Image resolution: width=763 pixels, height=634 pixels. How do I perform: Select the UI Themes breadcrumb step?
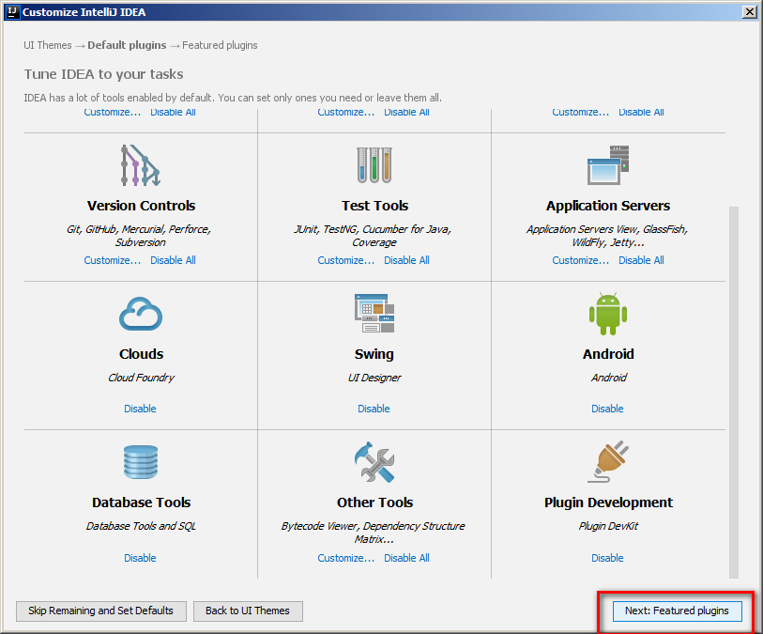click(x=48, y=45)
